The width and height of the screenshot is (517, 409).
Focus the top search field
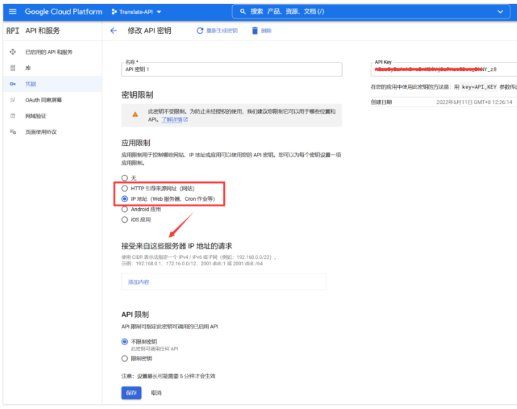pos(371,11)
